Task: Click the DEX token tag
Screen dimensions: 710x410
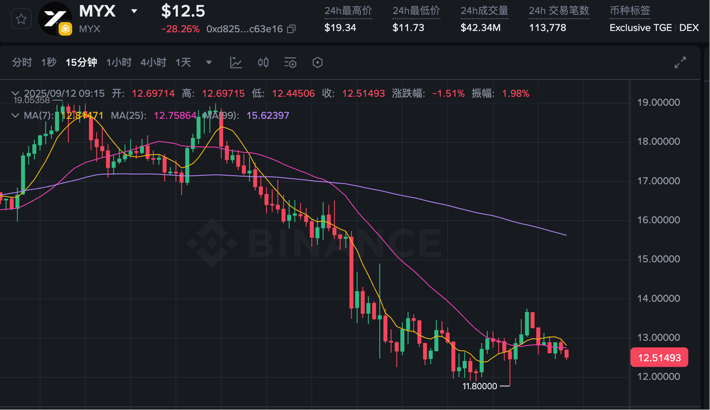Action: [x=689, y=28]
